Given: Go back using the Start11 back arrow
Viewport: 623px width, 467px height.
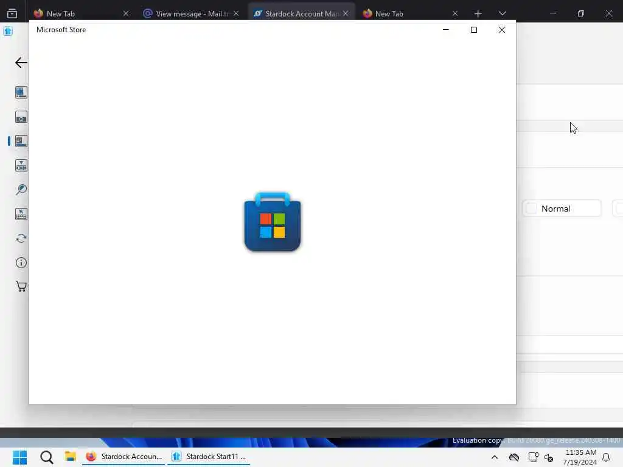Looking at the screenshot, I should (x=21, y=63).
